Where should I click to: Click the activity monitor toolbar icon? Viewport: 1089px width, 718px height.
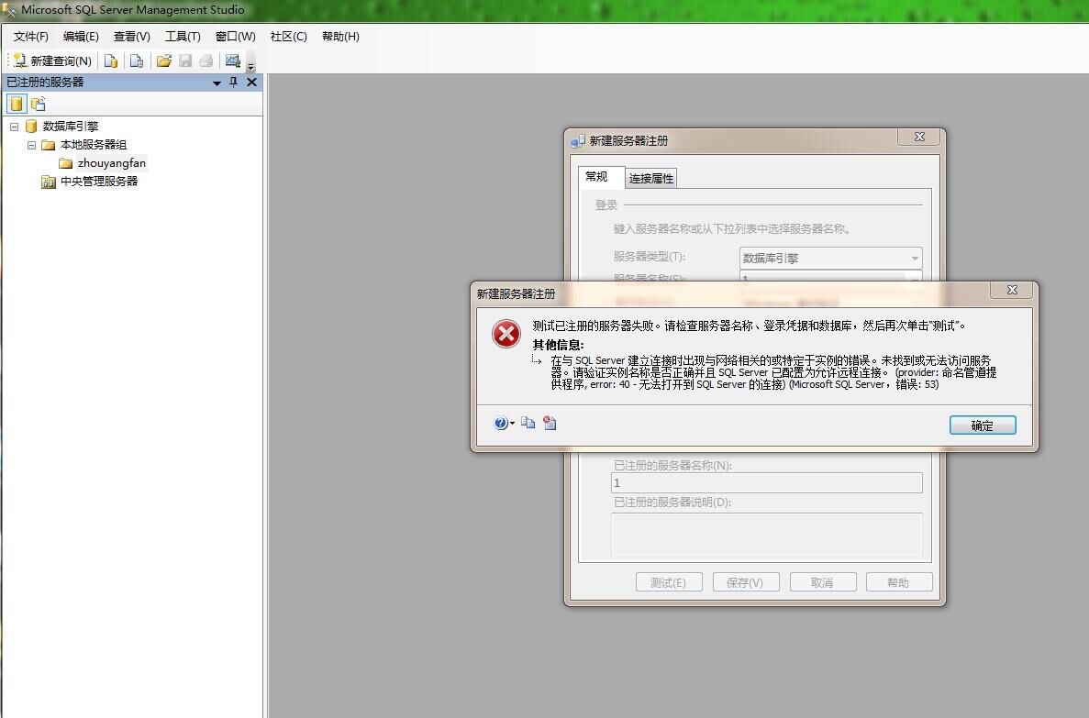pyautogui.click(x=233, y=61)
